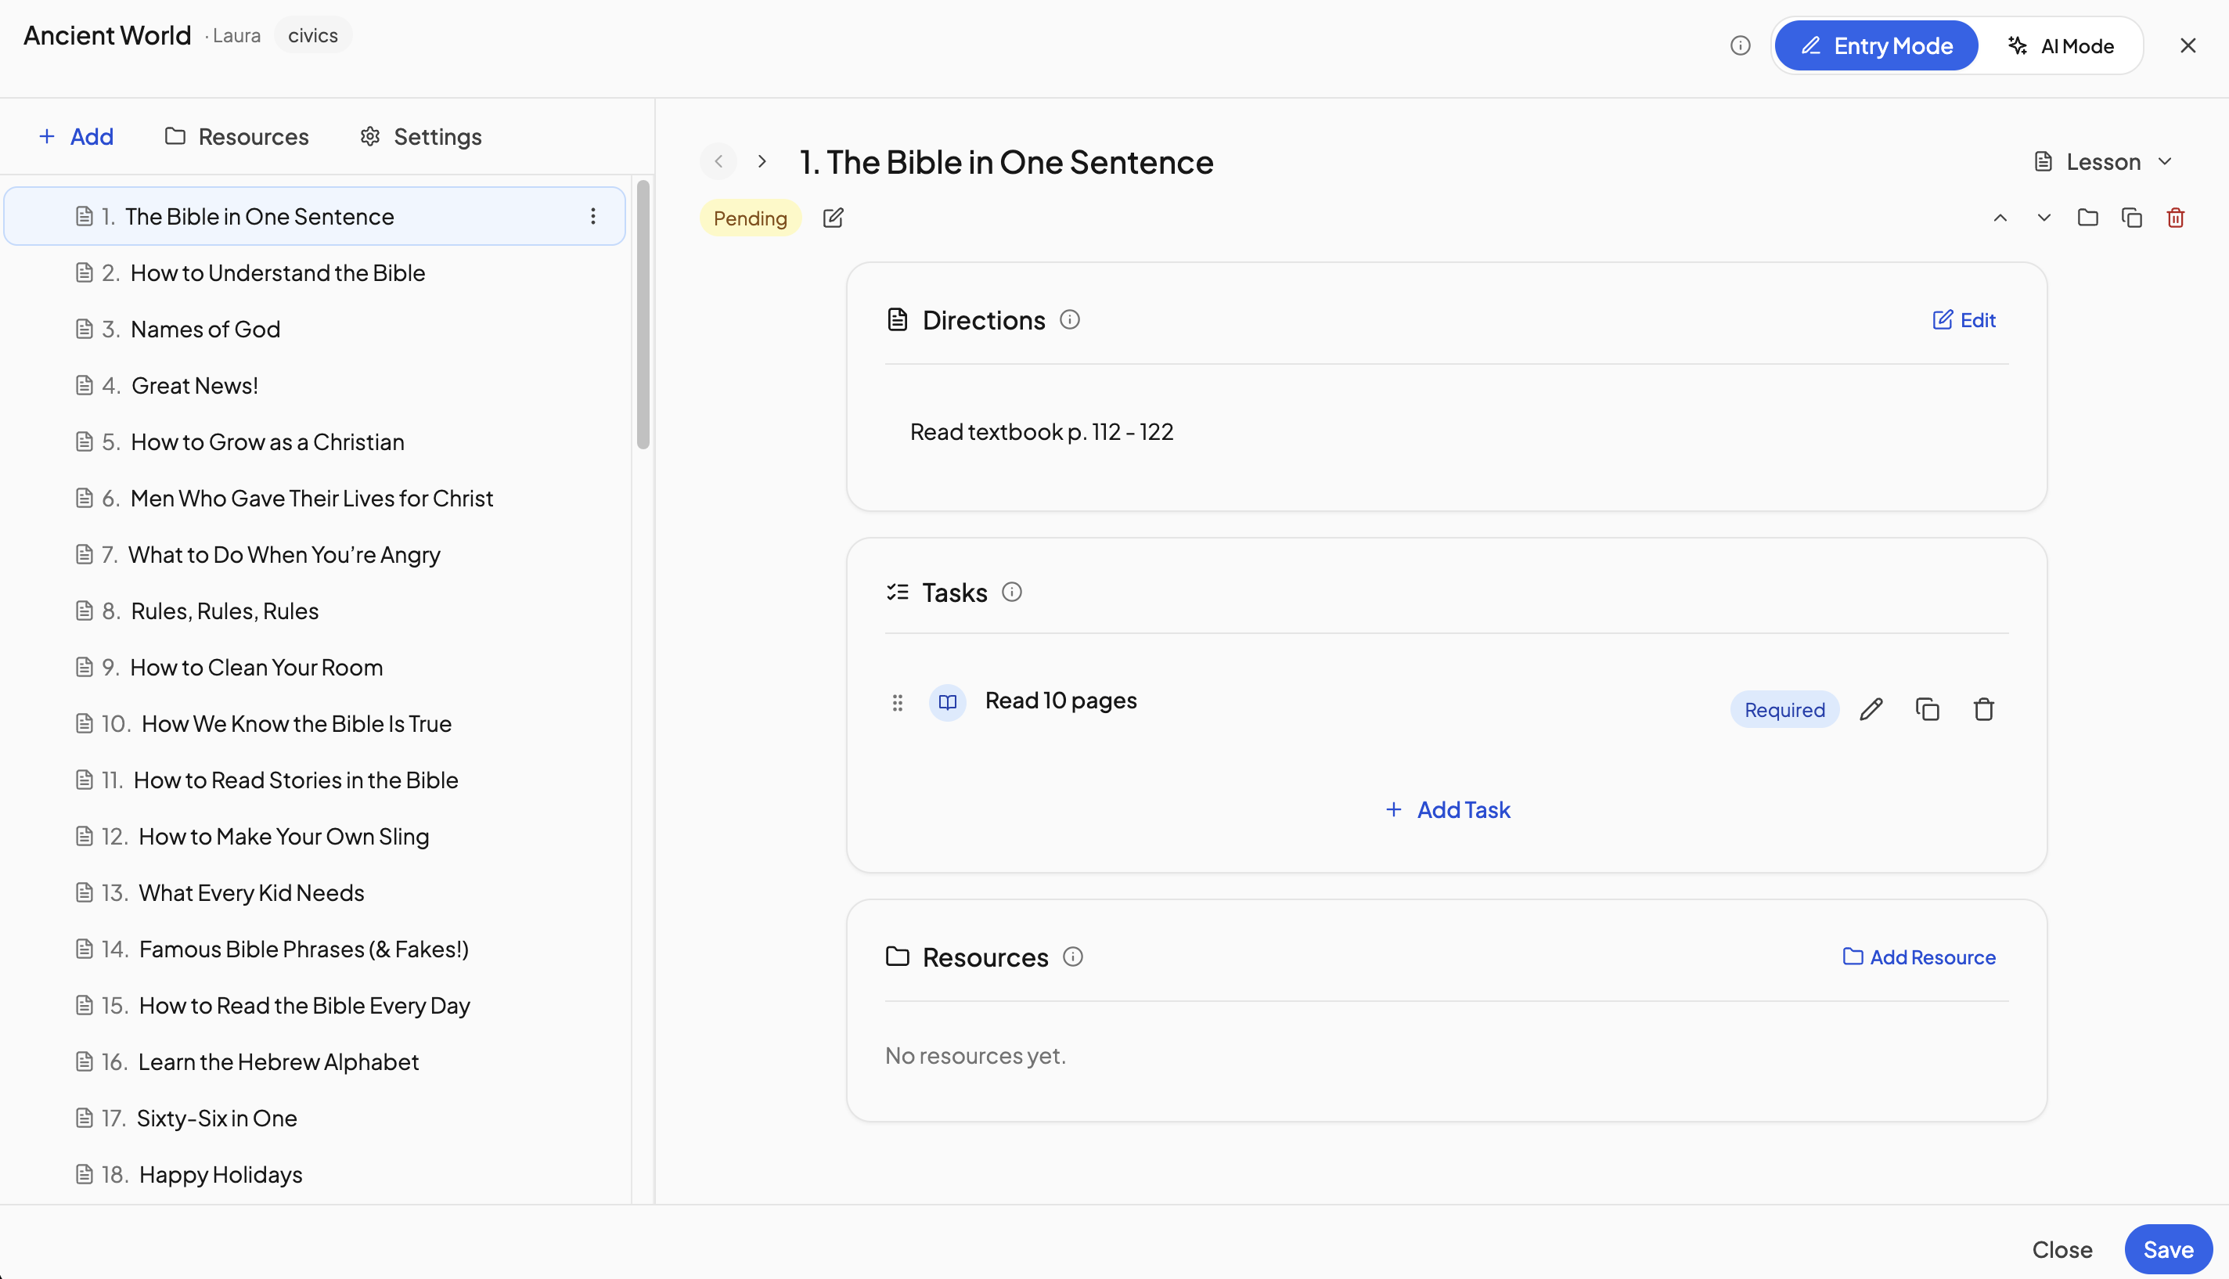Screen dimensions: 2229x1279
Task: Go to next lesson with right arrow
Action: [762, 161]
